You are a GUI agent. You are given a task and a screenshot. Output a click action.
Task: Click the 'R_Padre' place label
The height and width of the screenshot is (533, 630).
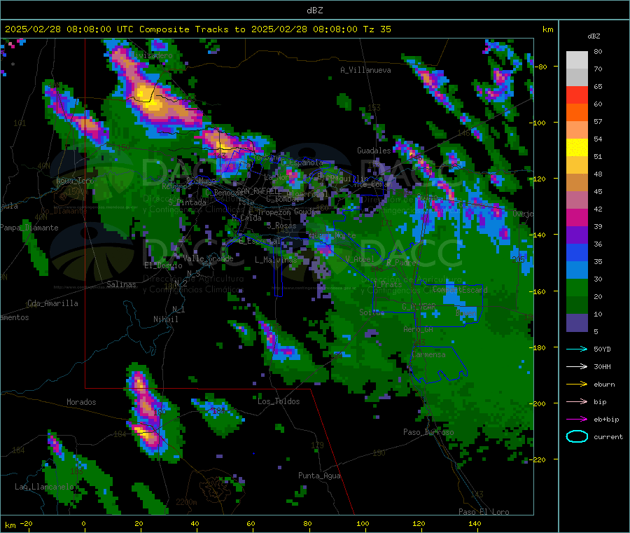tap(402, 262)
